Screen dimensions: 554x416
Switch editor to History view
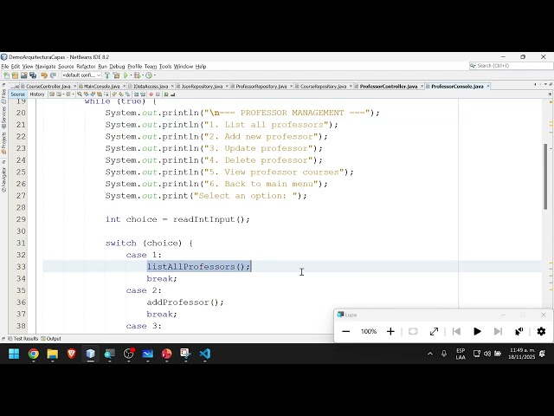37,94
